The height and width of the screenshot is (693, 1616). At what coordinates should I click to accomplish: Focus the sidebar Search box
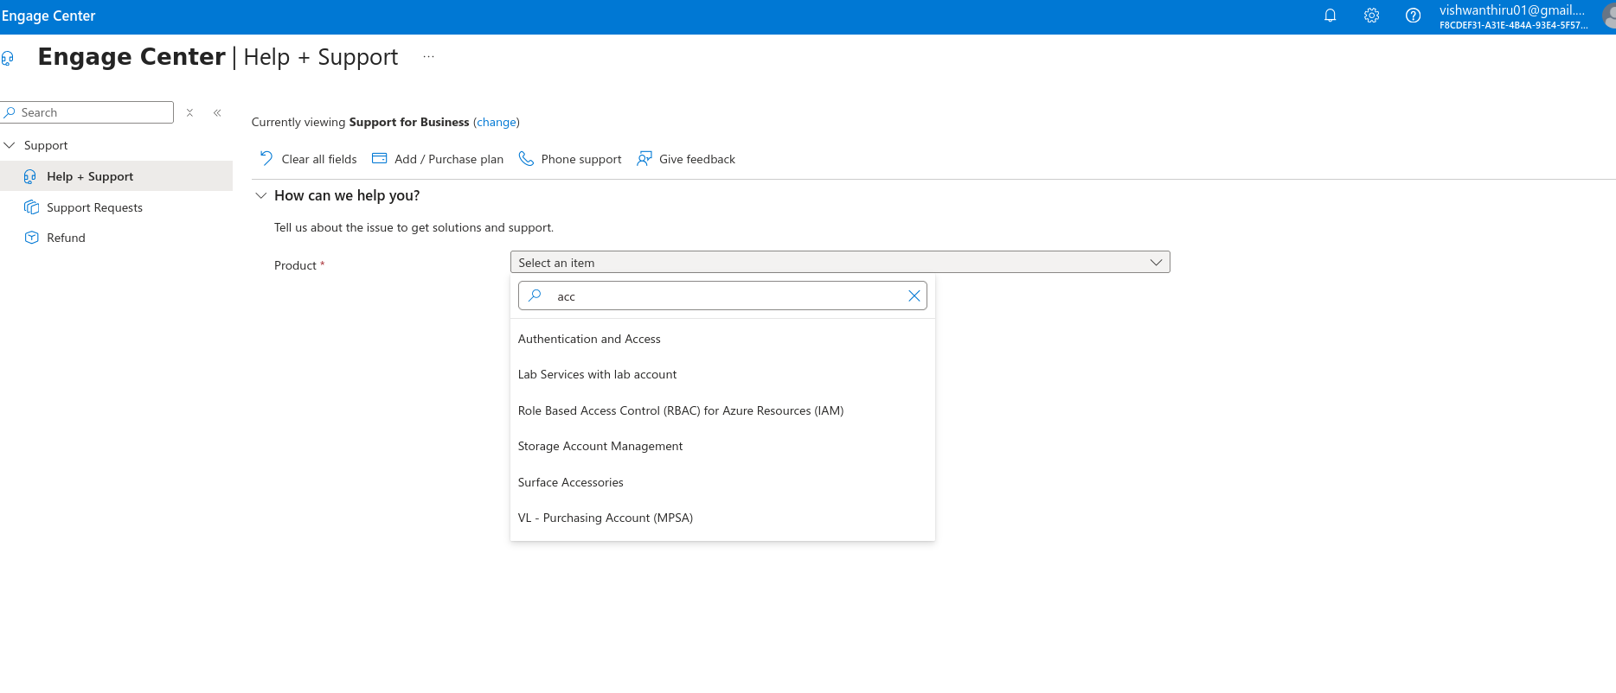point(87,112)
